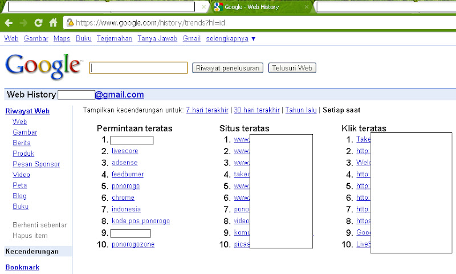
Task: Open tenth Situs teratas link starting 'picas'
Action: 242,244
